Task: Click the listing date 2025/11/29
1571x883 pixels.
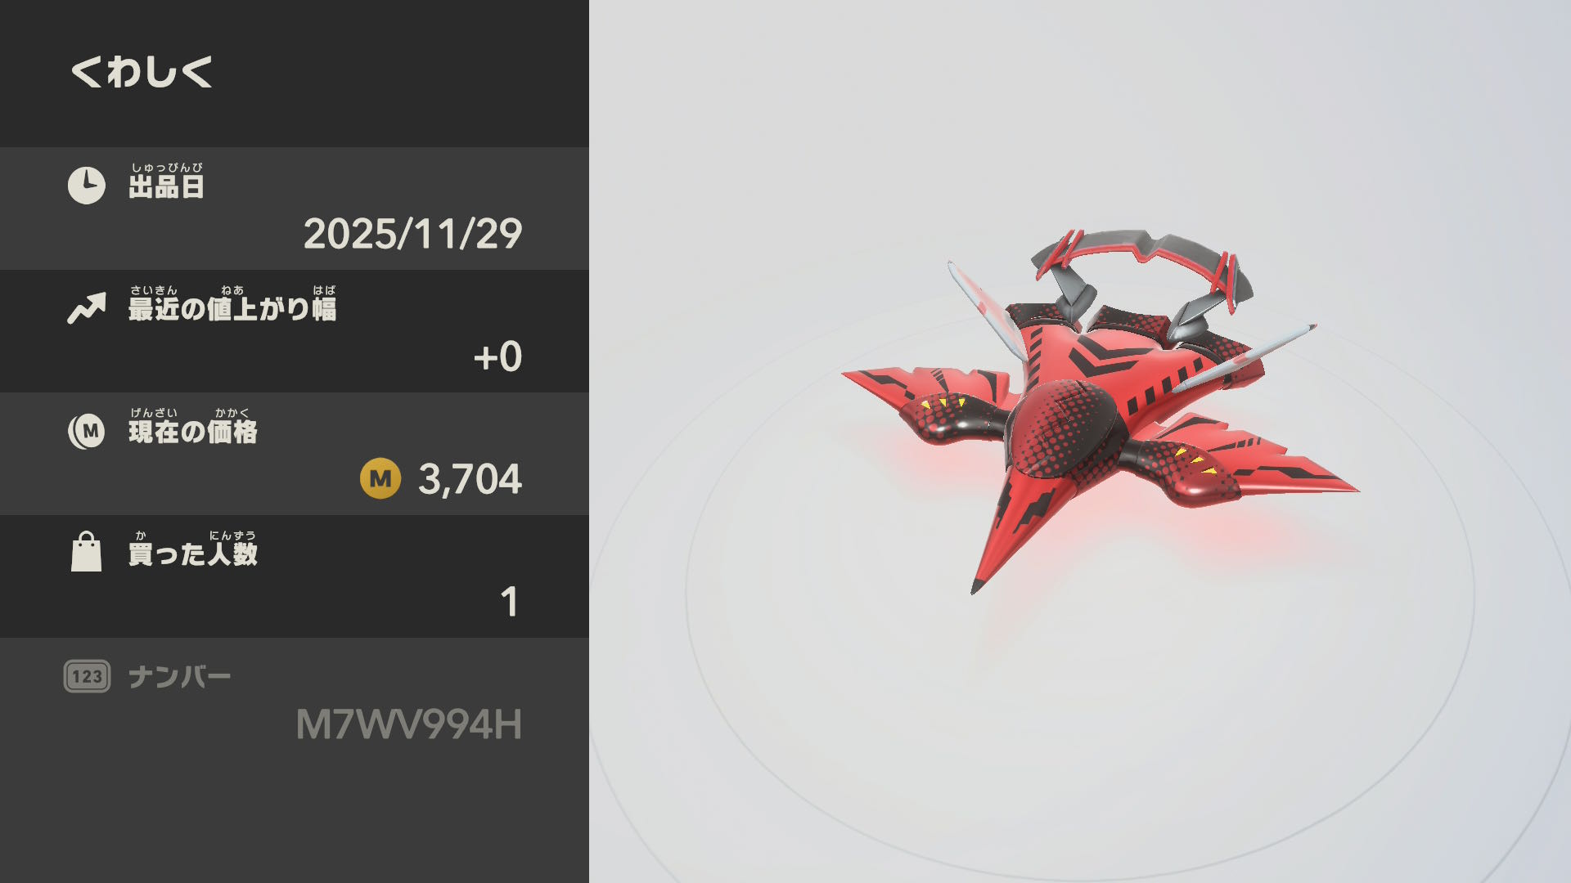Action: click(412, 235)
